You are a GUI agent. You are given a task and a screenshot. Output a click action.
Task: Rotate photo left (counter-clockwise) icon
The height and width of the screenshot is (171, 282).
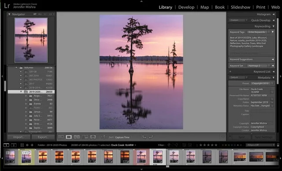pyautogui.click(x=144, y=137)
